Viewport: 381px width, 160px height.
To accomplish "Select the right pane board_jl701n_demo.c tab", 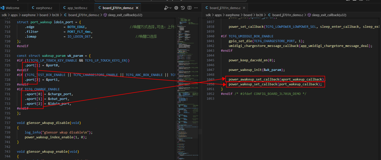I will 225,8.
